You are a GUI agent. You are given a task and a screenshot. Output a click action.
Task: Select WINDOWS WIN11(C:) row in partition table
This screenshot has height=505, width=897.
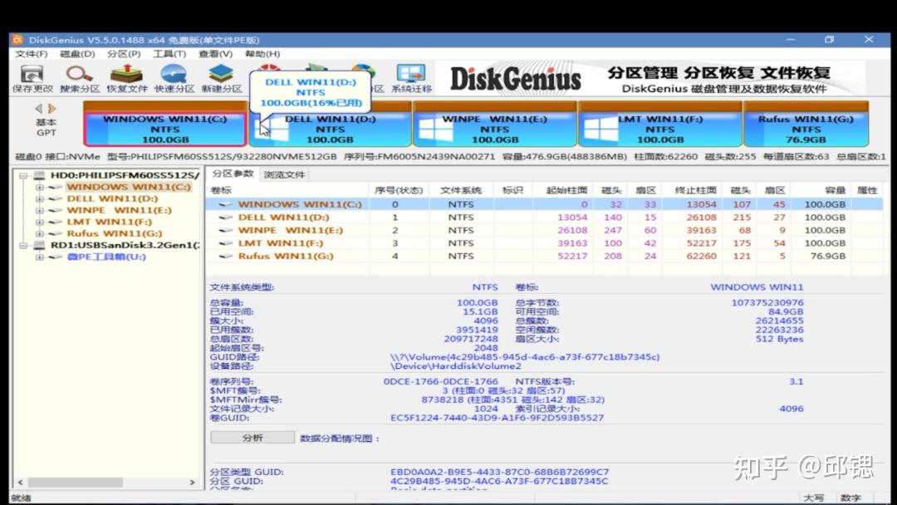coord(543,204)
